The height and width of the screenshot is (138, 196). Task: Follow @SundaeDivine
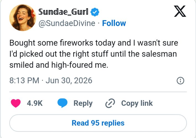[114, 23]
